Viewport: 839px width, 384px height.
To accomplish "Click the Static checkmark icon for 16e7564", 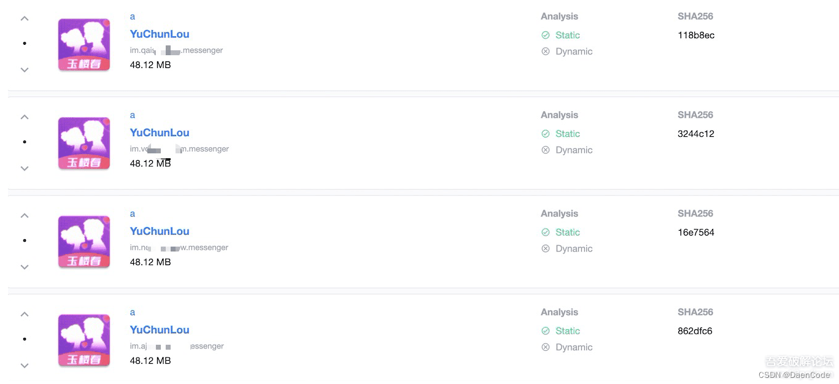I will 546,232.
